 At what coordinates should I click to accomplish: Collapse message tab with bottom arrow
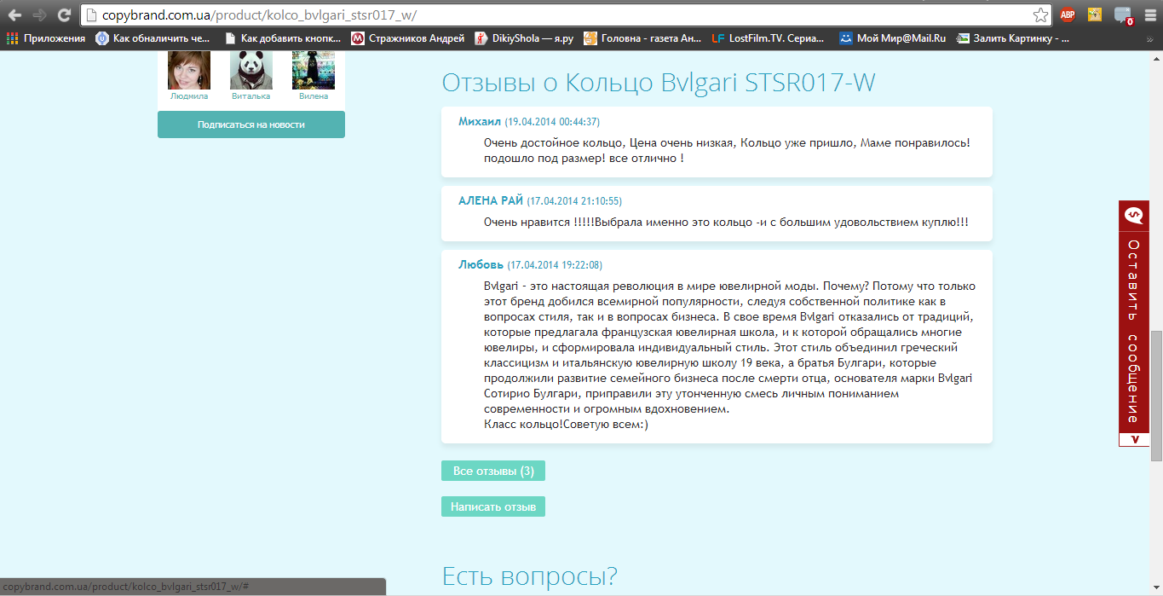[1134, 439]
